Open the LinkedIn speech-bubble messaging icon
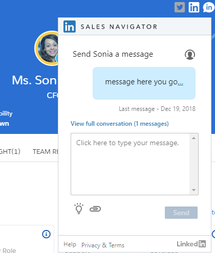This screenshot has height=253, width=215. click(x=208, y=7)
